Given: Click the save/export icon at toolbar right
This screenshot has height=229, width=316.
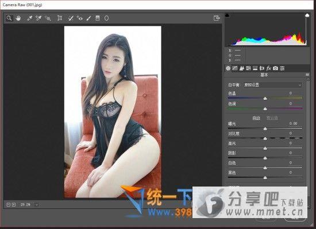Looking at the screenshot, I should coord(217,18).
